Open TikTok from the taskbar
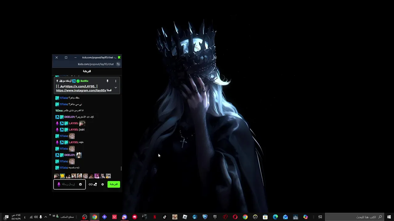Viewport: 394px width, 221px height. coord(165,217)
